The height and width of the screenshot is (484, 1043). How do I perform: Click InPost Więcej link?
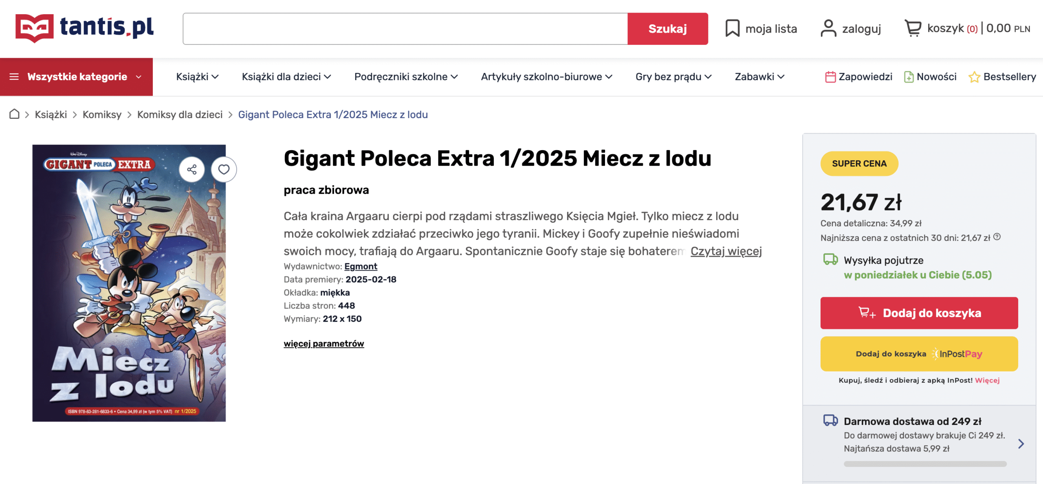tap(987, 380)
